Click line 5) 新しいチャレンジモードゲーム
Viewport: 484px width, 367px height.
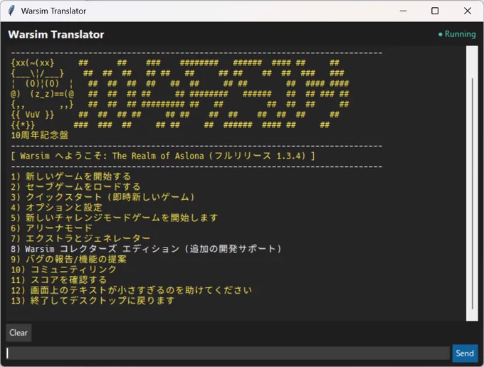tap(114, 218)
